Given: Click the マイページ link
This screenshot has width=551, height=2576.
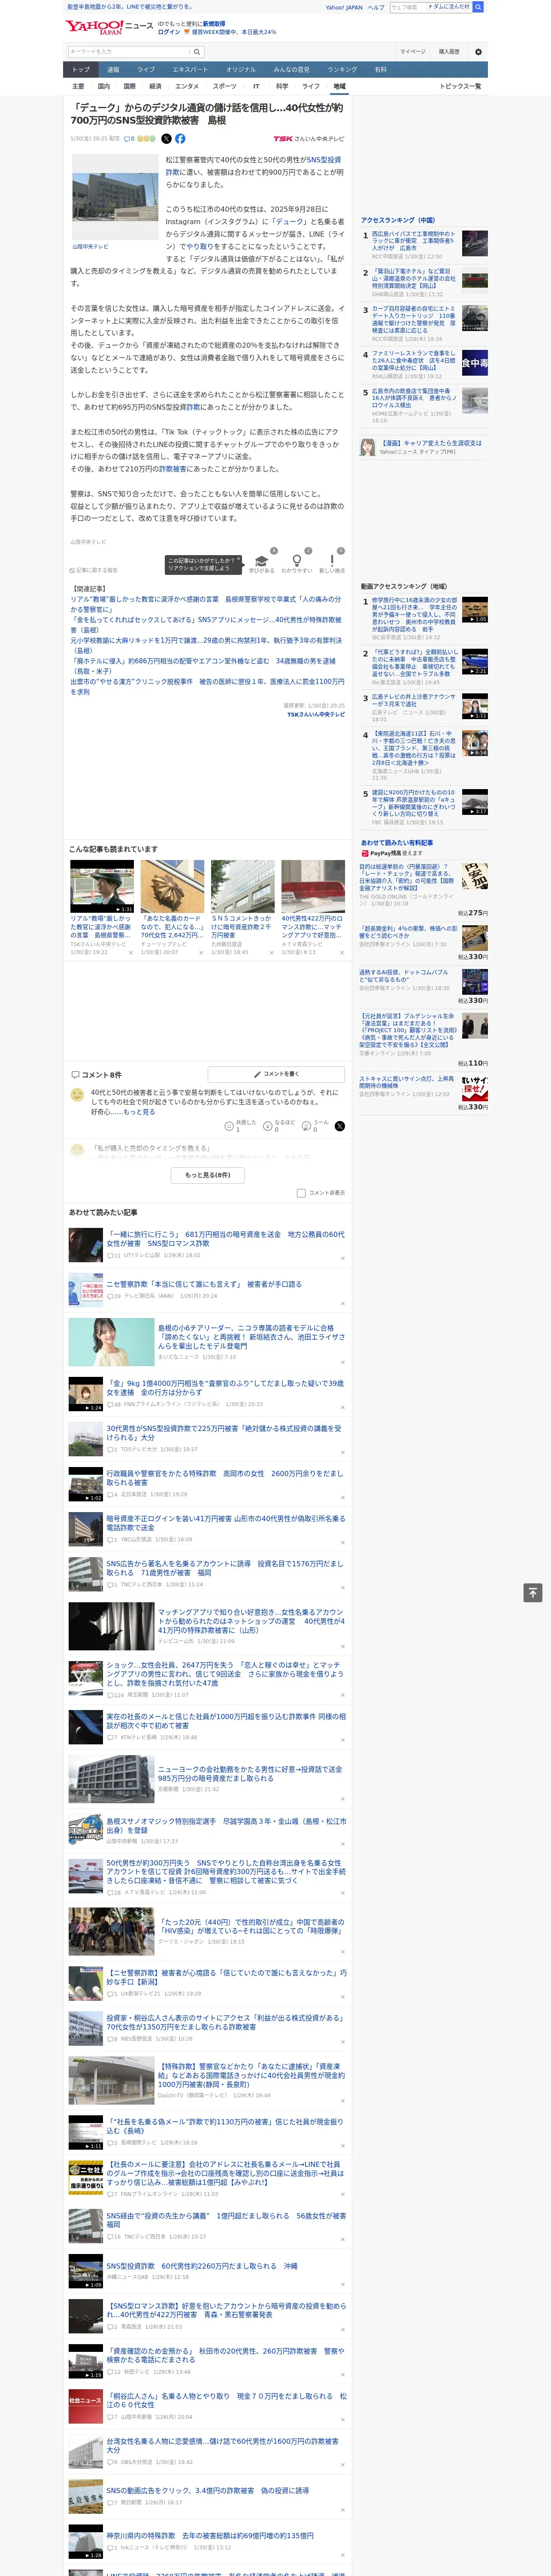Looking at the screenshot, I should click(x=413, y=52).
